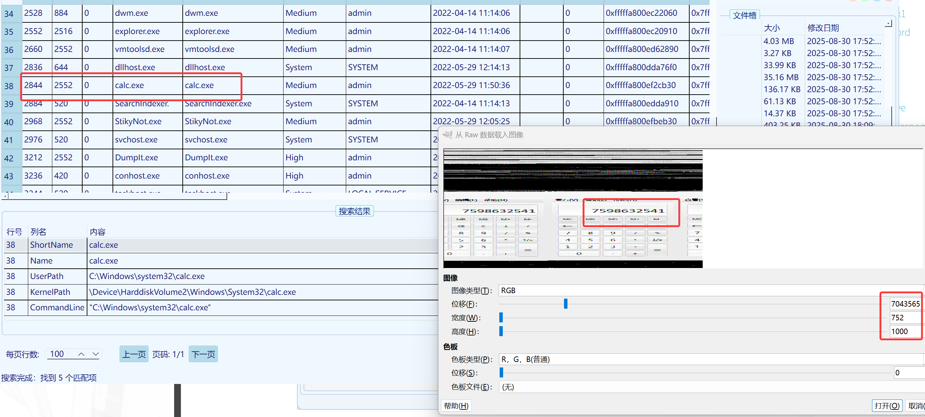Click the 宽度(W) width slider handle
This screenshot has width=925, height=417.
pos(501,318)
